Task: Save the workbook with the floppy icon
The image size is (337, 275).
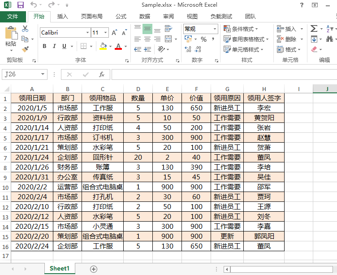Action: click(x=21, y=5)
